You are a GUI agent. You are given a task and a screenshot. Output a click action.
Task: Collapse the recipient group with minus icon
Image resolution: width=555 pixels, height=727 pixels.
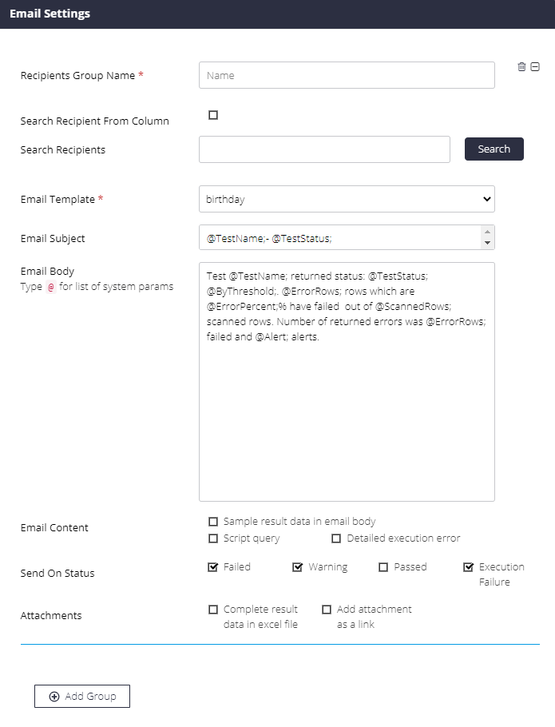tap(535, 67)
